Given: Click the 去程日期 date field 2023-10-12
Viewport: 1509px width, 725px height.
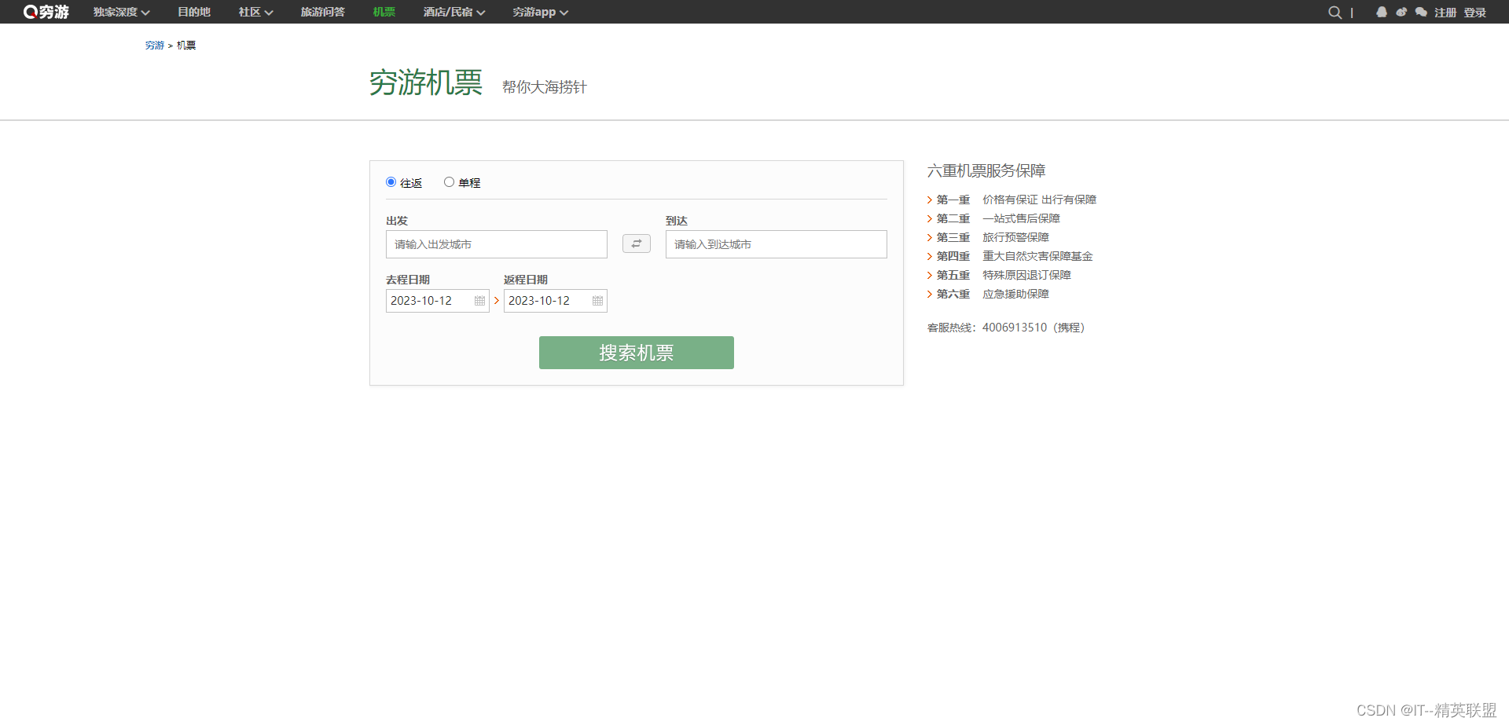Looking at the screenshot, I should click(x=438, y=301).
